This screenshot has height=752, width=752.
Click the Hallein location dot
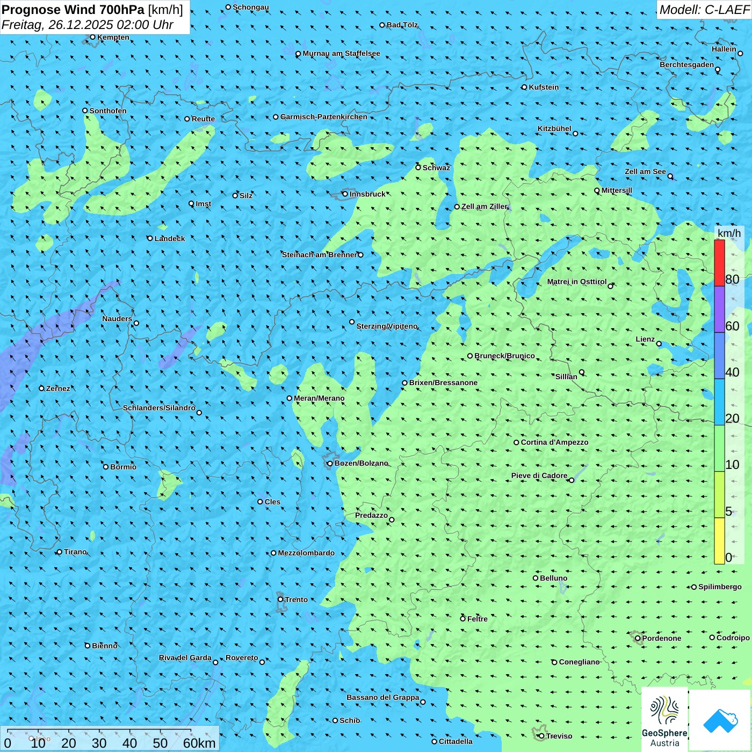(x=740, y=53)
